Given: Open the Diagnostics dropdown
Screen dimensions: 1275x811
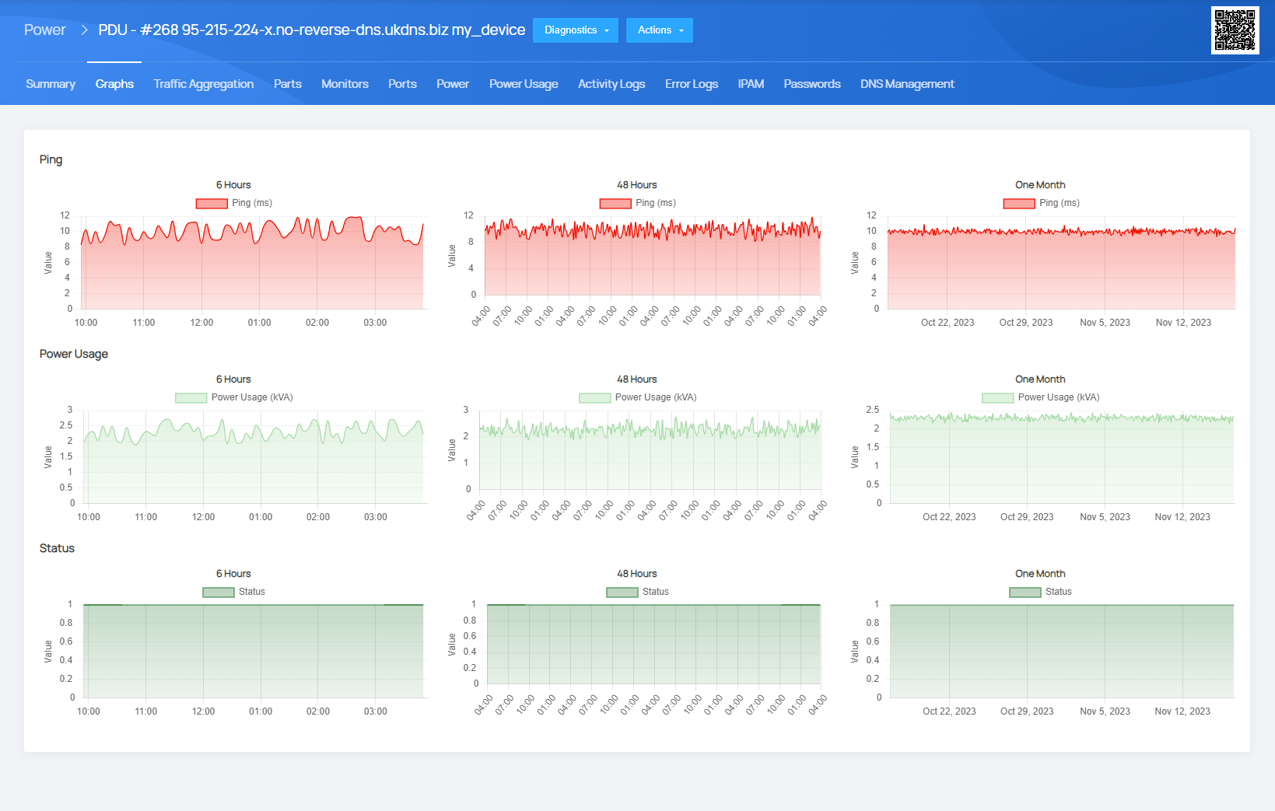Looking at the screenshot, I should pos(576,30).
